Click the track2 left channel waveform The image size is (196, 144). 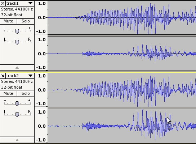(122, 90)
